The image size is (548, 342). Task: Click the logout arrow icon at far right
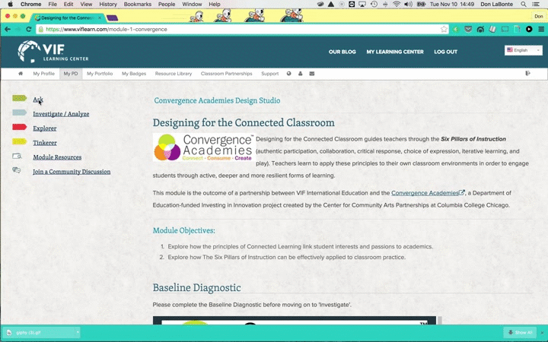(528, 74)
